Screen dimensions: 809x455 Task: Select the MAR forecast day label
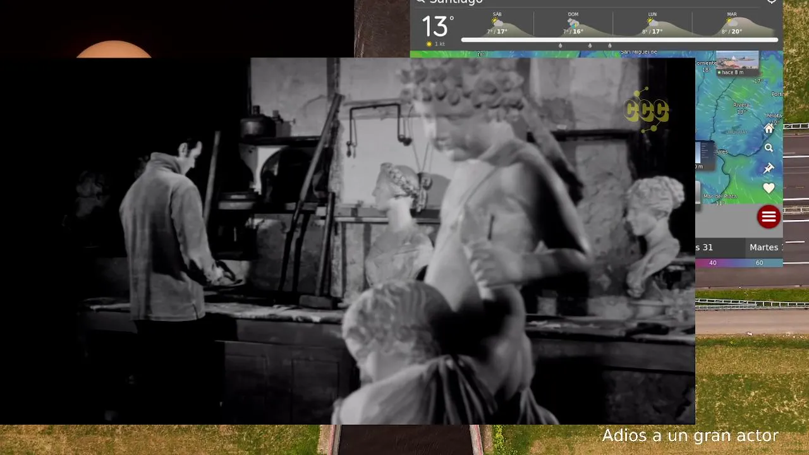pyautogui.click(x=731, y=14)
